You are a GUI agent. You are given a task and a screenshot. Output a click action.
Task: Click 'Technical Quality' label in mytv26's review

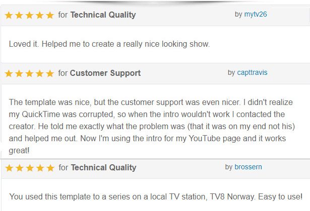tap(103, 15)
